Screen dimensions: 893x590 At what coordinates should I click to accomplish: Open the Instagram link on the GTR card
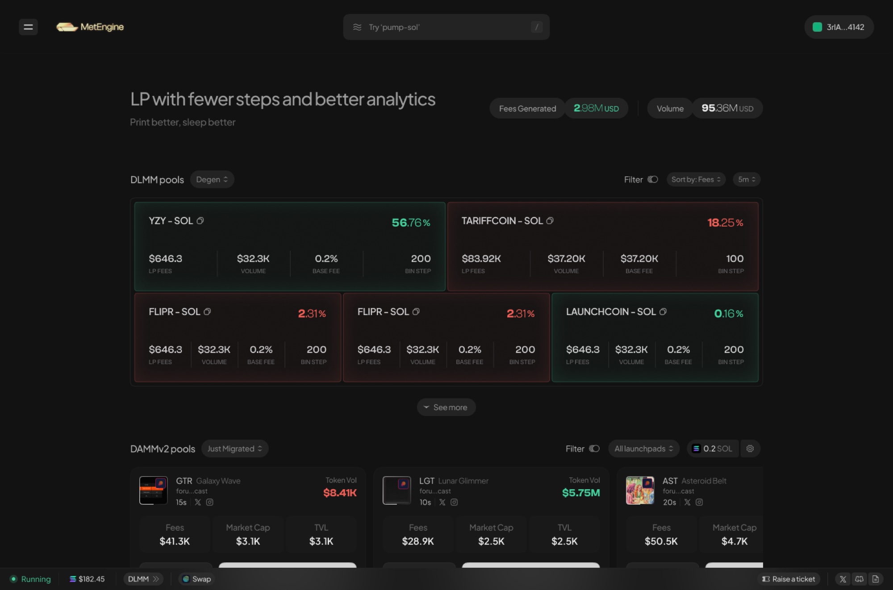click(x=209, y=502)
